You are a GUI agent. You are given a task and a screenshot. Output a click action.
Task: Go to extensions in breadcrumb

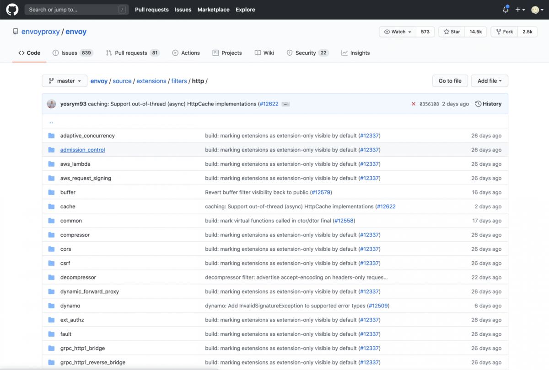151,81
